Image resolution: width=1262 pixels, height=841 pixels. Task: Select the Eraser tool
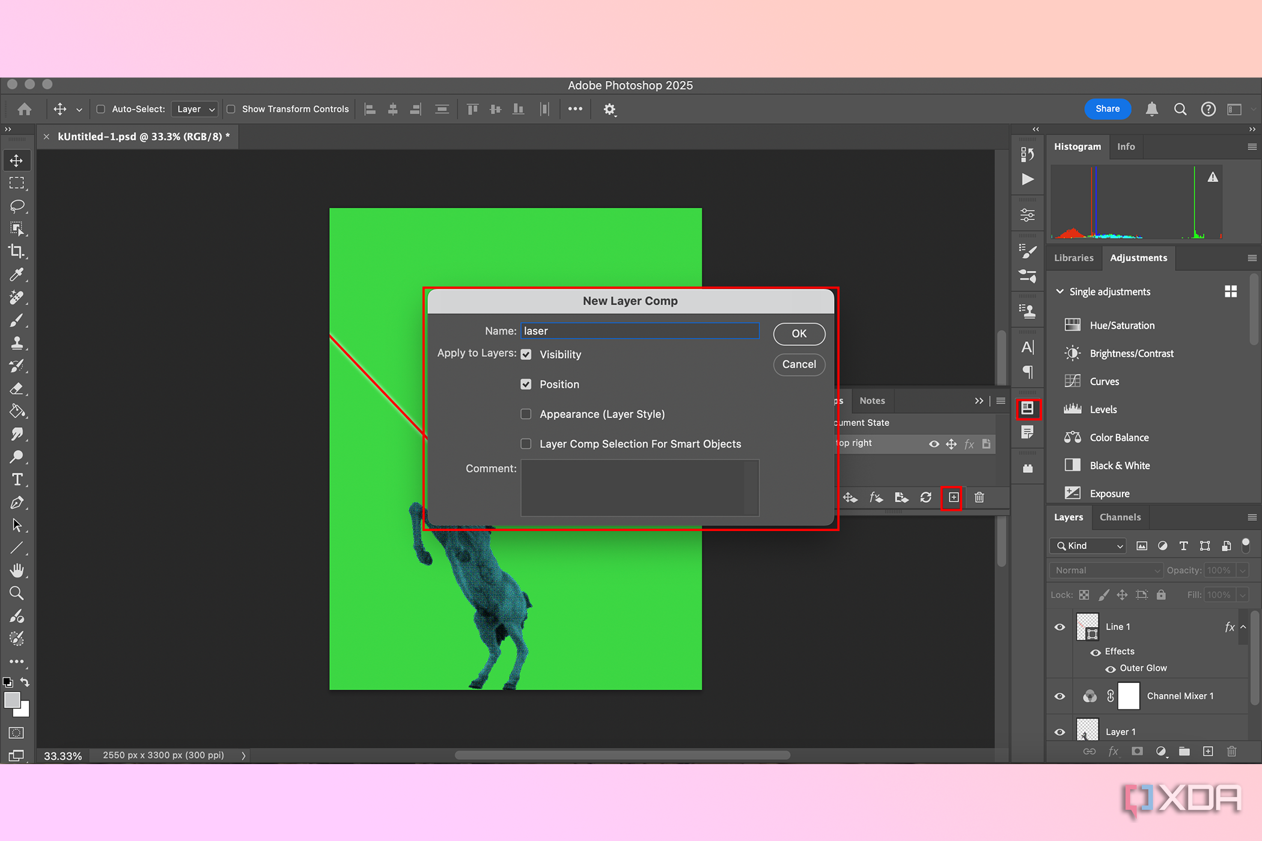click(16, 389)
